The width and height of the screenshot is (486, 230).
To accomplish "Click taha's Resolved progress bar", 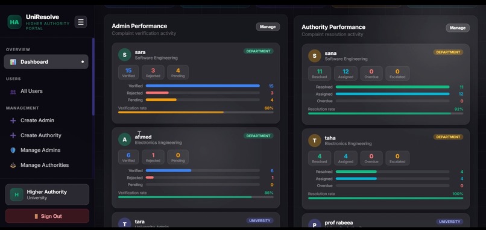I will [x=393, y=172].
